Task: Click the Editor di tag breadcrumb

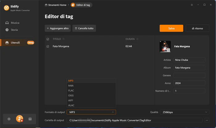Action: point(81,5)
